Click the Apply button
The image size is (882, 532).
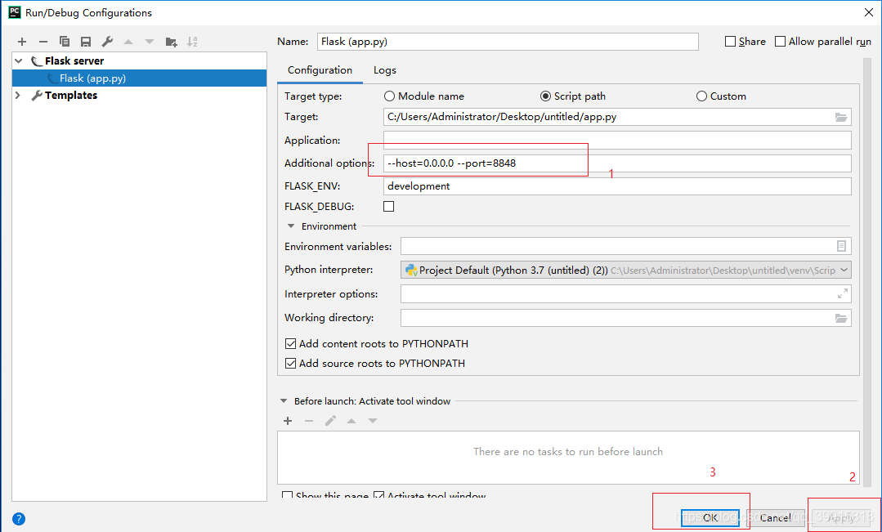(x=840, y=517)
